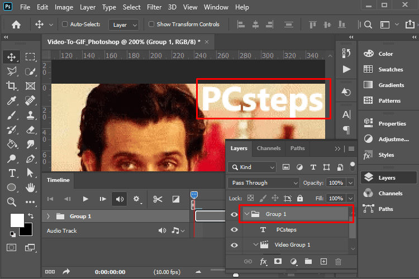Select the Frame tool
The image size is (419, 279).
30,86
